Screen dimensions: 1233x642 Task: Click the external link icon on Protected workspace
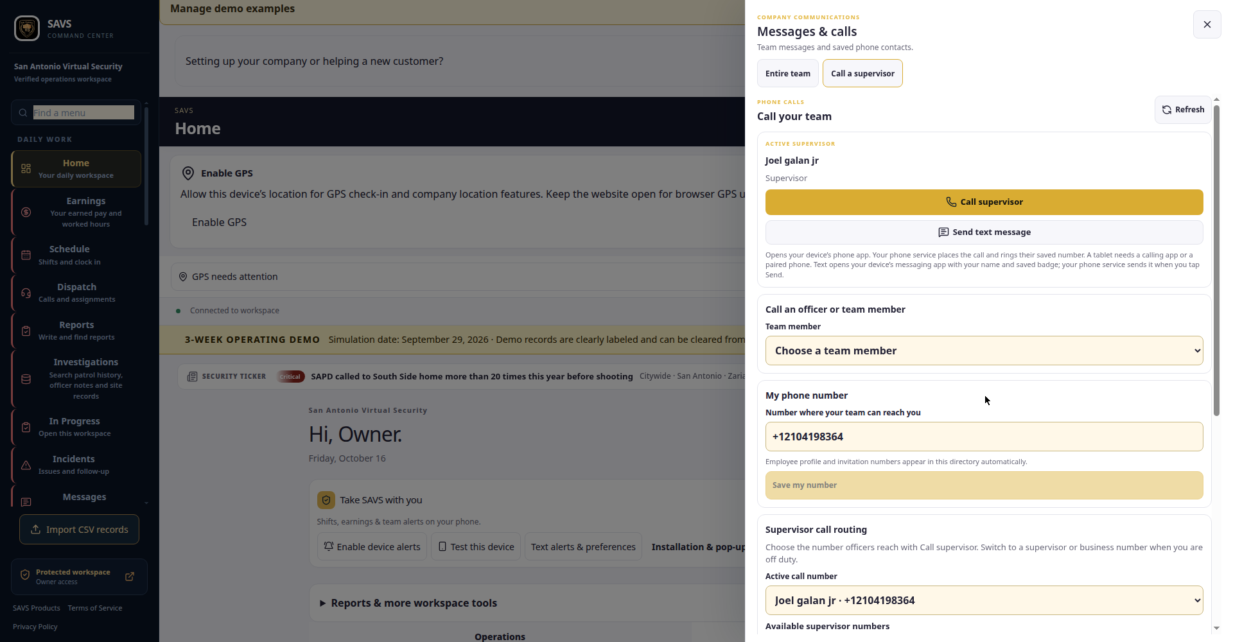tap(130, 577)
